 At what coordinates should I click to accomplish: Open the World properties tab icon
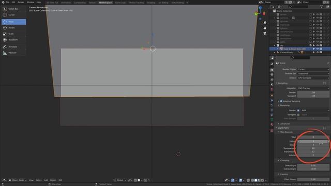point(272,89)
